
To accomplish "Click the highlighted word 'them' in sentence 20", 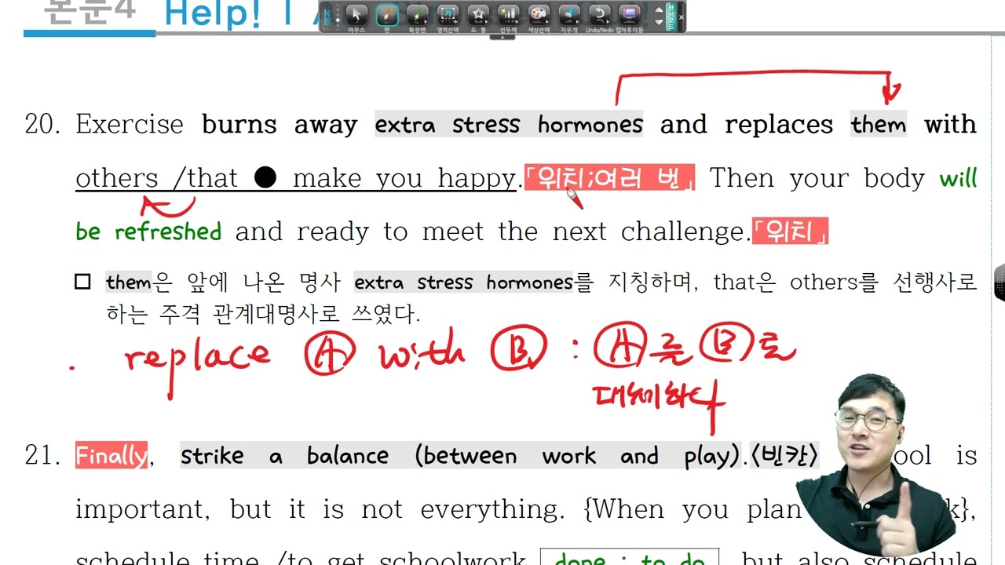I will pos(879,125).
